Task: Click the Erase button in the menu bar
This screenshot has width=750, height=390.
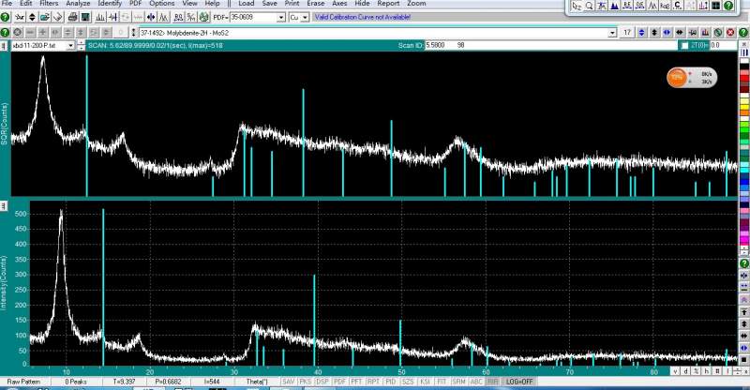Action: tap(317, 4)
